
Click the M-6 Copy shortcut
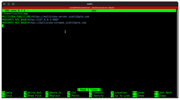(160, 96)
